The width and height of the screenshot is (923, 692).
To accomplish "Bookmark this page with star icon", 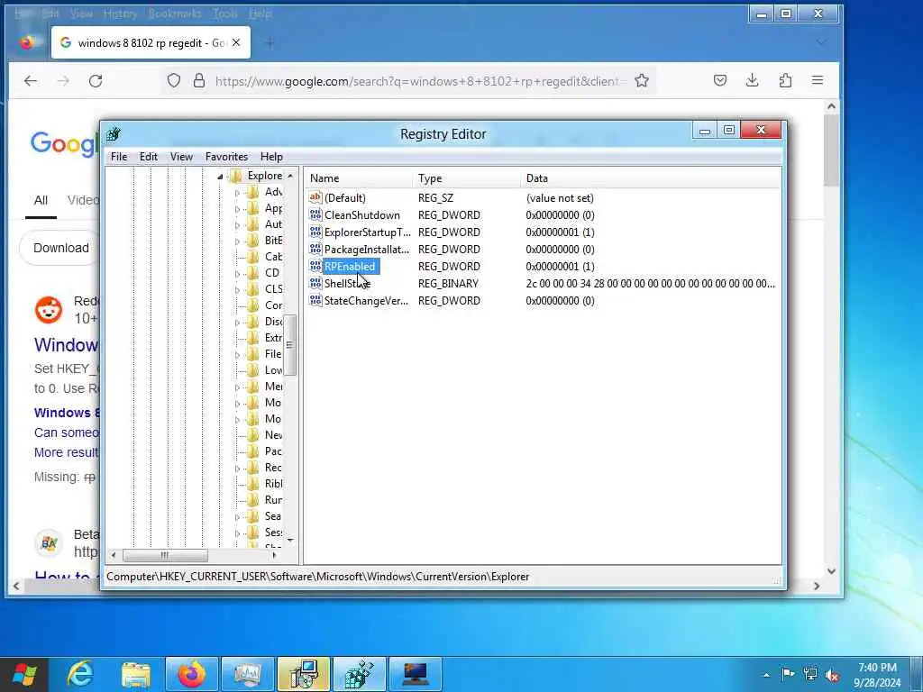I will (642, 80).
